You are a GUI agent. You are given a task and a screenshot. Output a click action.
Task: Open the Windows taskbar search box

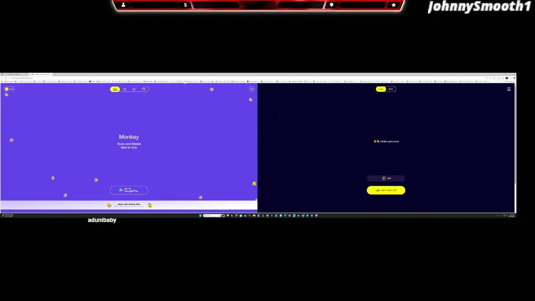tap(214, 216)
